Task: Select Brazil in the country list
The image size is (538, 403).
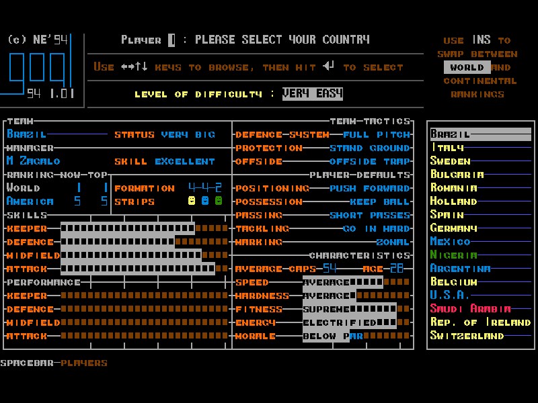Action: click(x=451, y=134)
